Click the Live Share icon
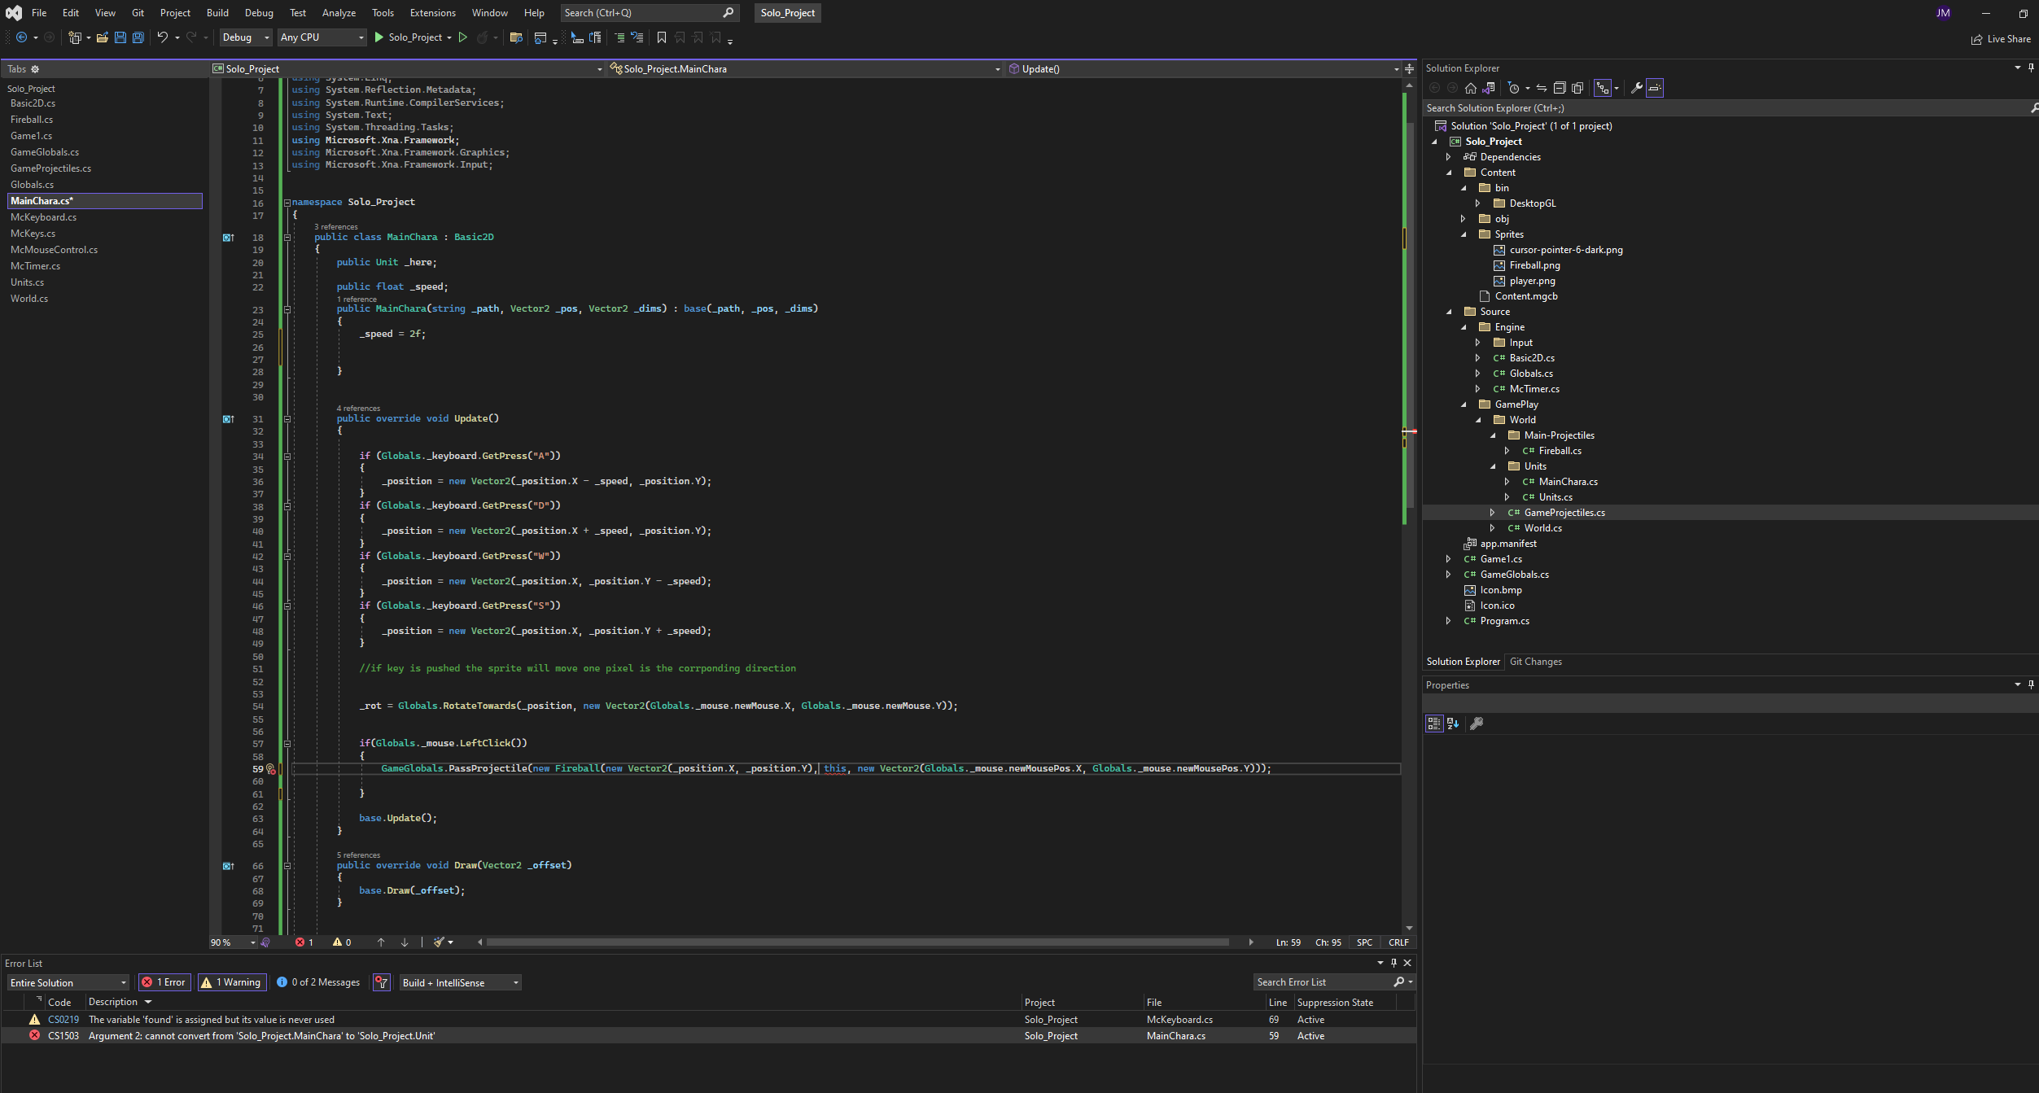This screenshot has height=1093, width=2039. 1976,39
